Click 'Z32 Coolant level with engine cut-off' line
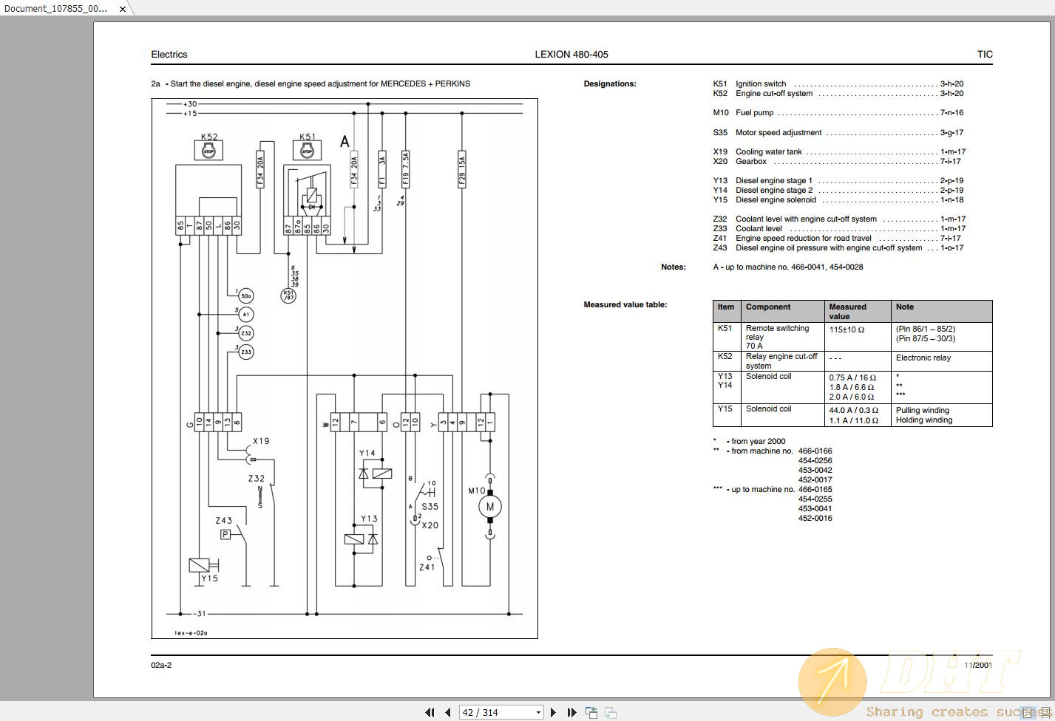This screenshot has width=1055, height=721. tap(839, 219)
